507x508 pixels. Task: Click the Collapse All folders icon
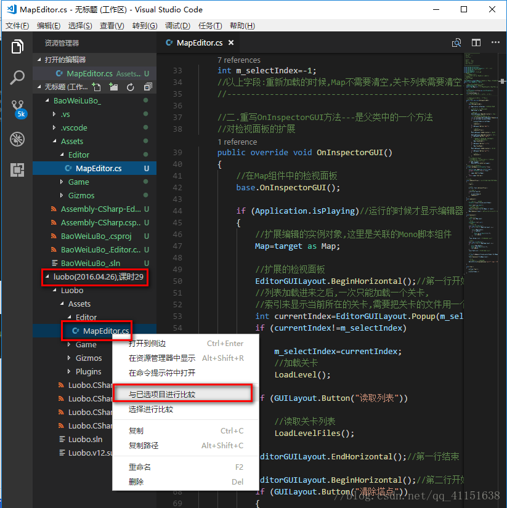148,87
